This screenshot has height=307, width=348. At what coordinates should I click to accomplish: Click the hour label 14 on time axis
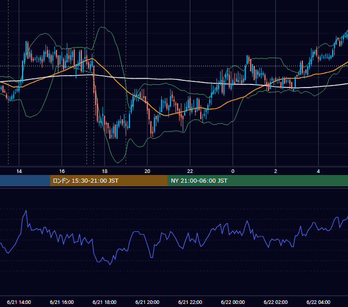[x=19, y=171]
